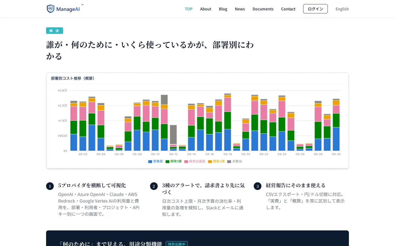395x246 pixels.
Task: Click the 09-30 x-axis date label
Action: pyautogui.click(x=336, y=154)
